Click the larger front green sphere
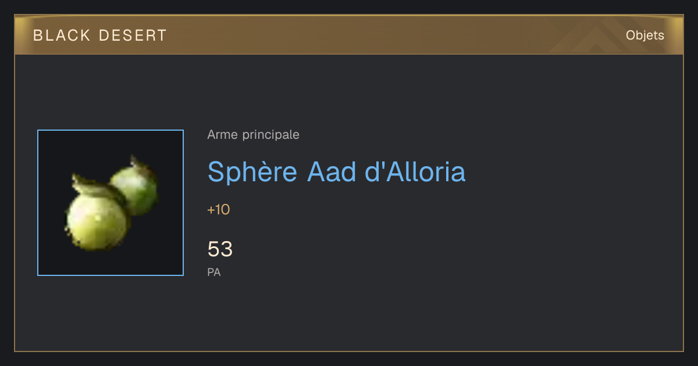Viewport: 698px width, 366px height. pos(97,222)
